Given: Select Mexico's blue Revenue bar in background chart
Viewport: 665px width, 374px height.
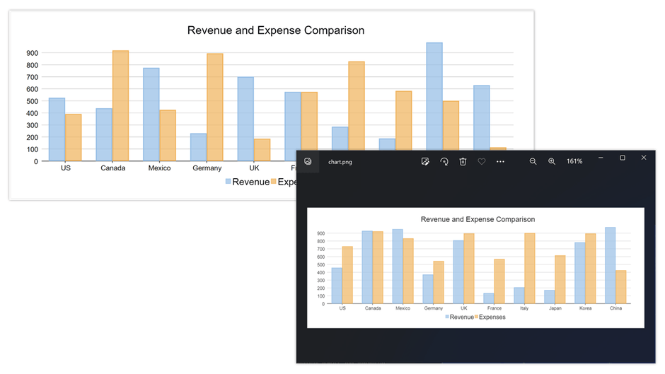Looking at the screenshot, I should pyautogui.click(x=151, y=115).
